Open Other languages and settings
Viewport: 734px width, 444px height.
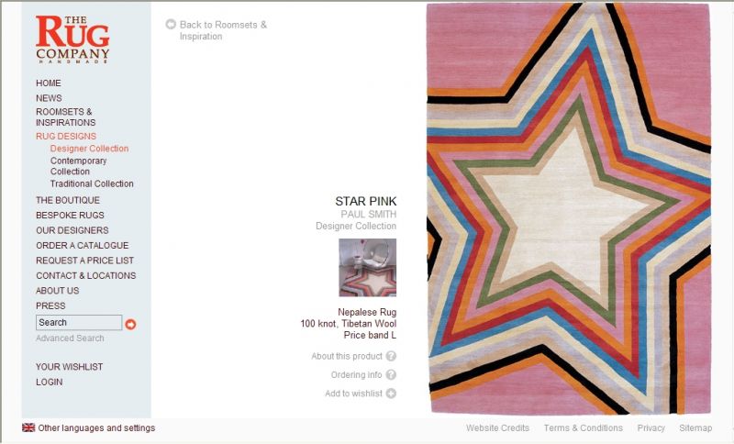96,428
